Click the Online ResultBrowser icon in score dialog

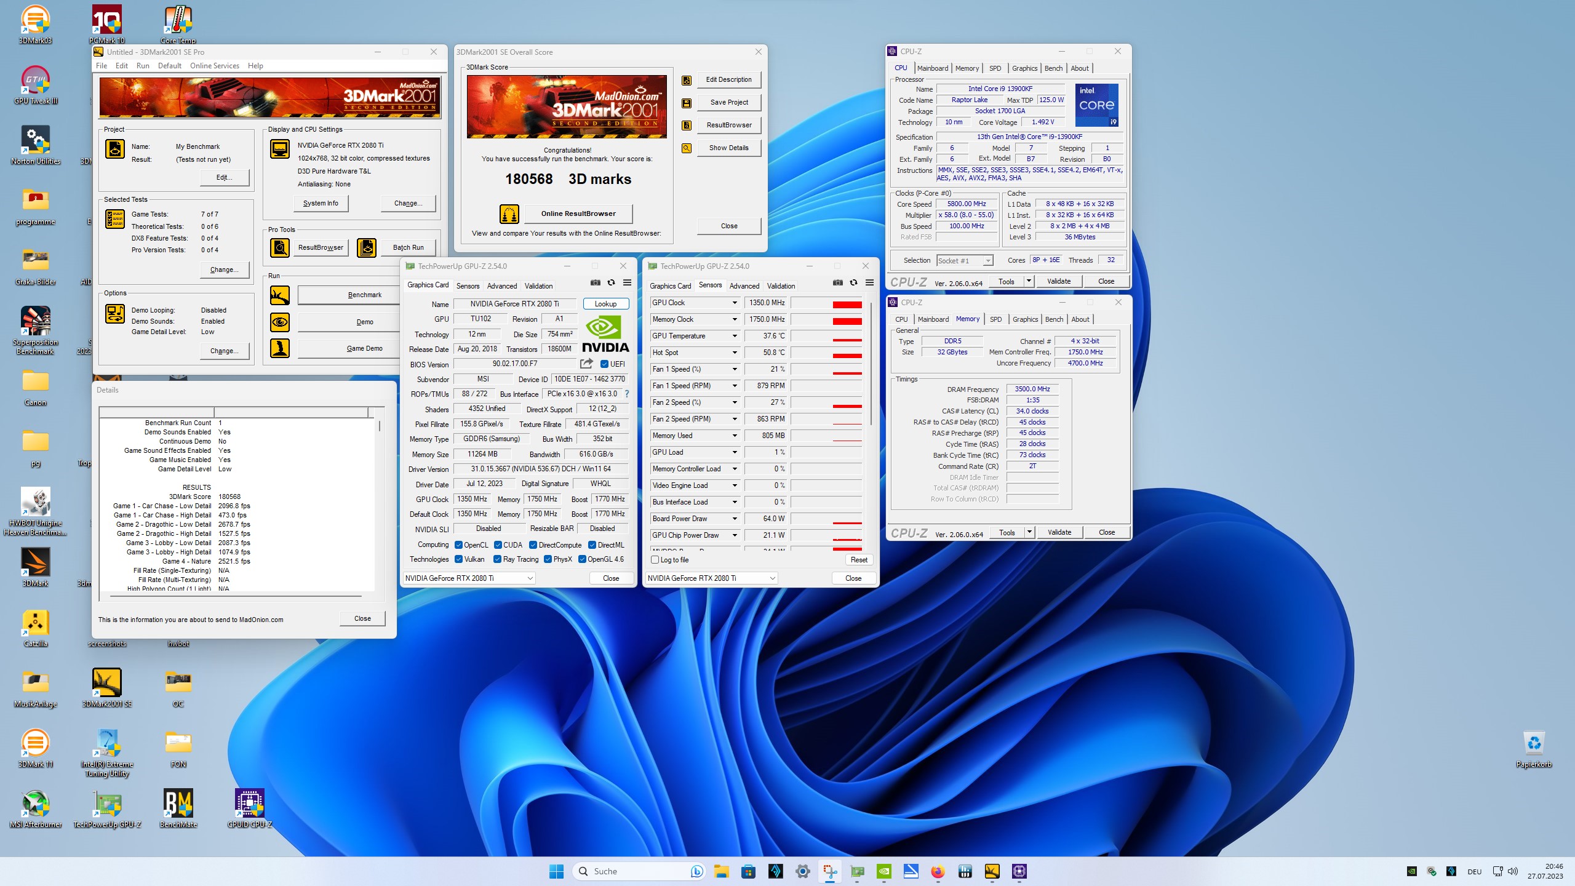click(x=509, y=214)
